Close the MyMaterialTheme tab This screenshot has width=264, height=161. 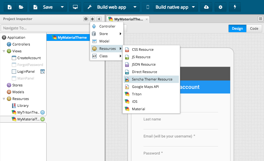[x=147, y=19]
